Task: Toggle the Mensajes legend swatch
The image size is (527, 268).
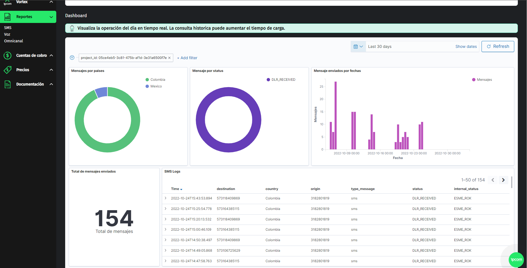Action: click(474, 80)
